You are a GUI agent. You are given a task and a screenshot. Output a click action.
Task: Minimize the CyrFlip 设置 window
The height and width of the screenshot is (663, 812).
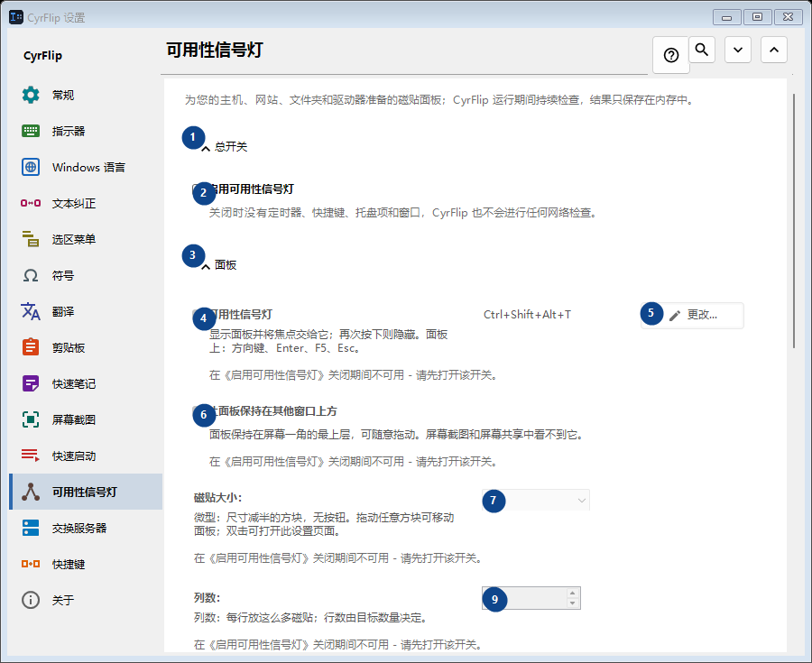(726, 18)
